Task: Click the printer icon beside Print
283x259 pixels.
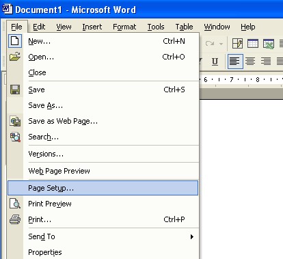Action: (x=15, y=219)
